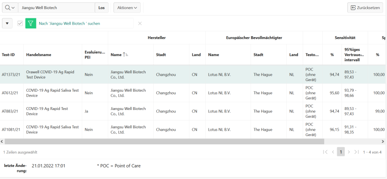The image size is (387, 179).
Task: Click the Sensitivität % column header
Action: (332, 55)
